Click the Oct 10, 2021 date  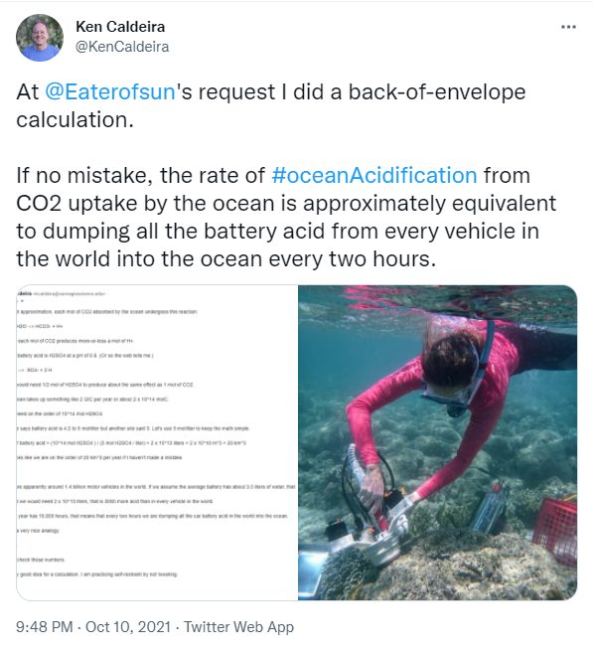click(128, 626)
